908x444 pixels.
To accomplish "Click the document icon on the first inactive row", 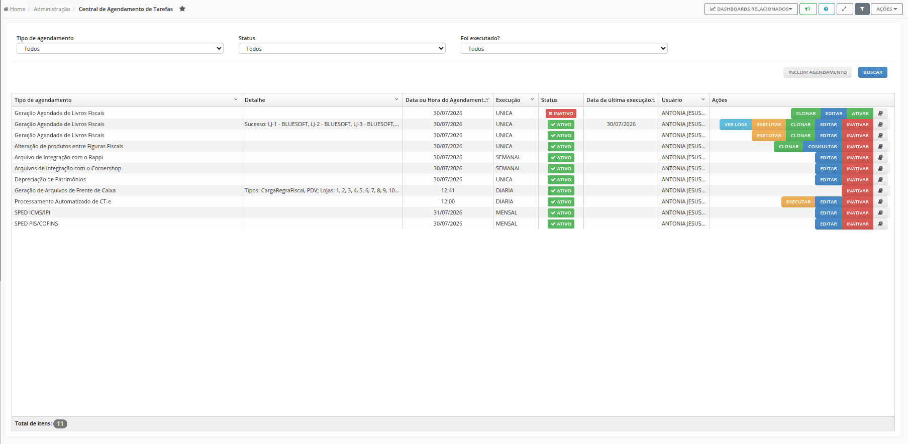I will point(880,114).
